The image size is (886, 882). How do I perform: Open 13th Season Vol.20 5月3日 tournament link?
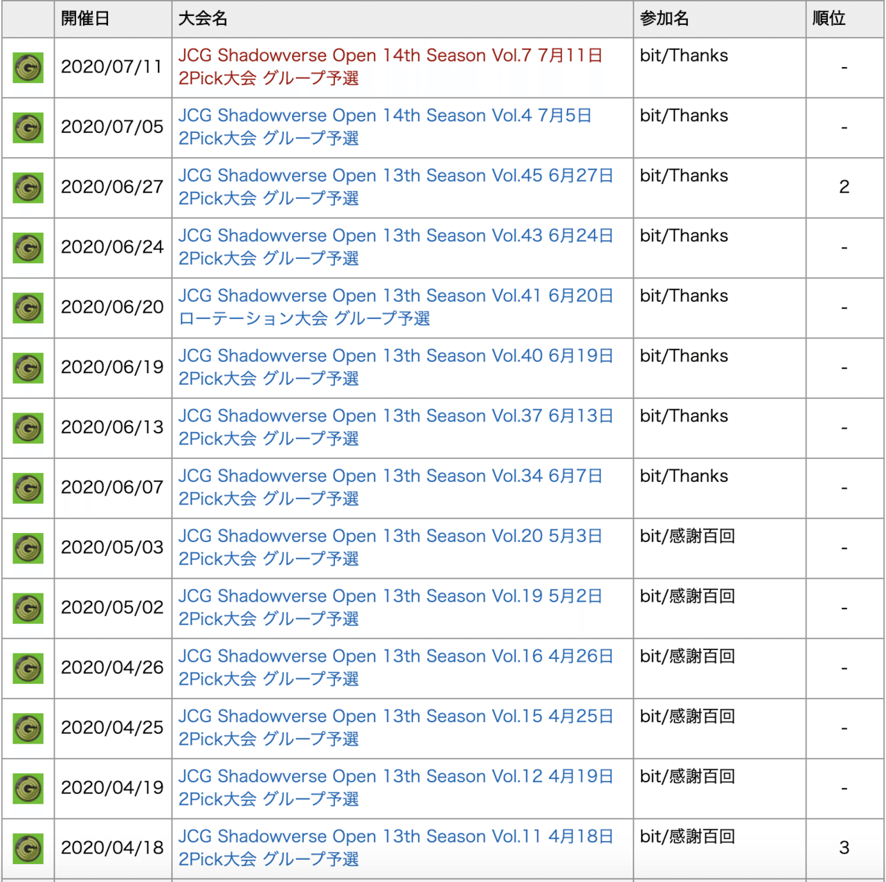390,548
